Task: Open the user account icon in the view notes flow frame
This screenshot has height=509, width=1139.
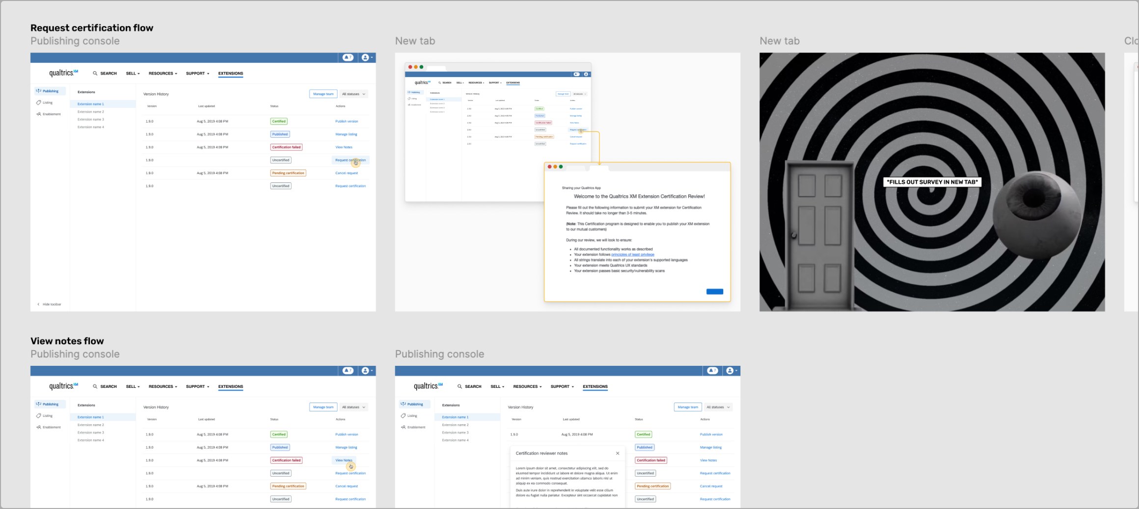Action: click(x=365, y=371)
